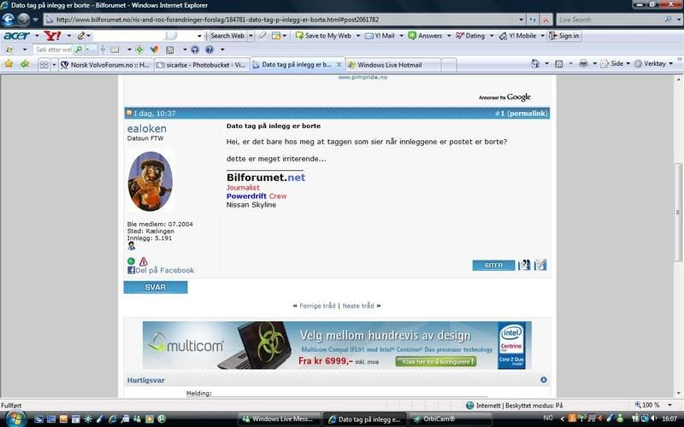Click the SITER quote button
This screenshot has width=684, height=427.
[493, 266]
